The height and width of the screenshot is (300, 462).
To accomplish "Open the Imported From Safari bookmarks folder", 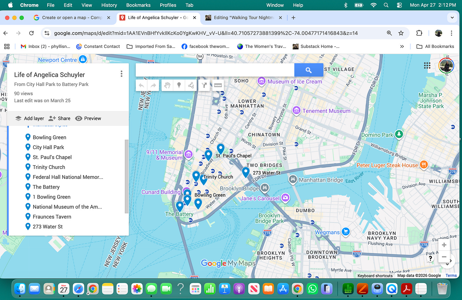I will point(151,46).
